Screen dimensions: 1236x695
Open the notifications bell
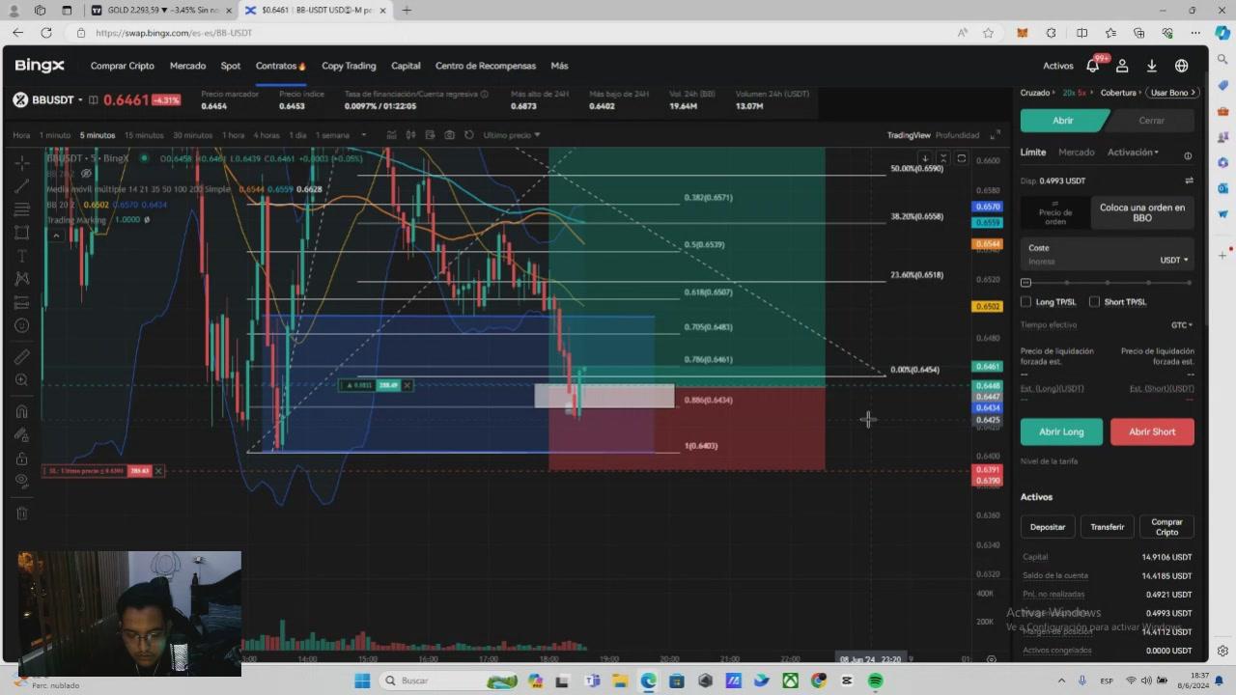point(1092,66)
